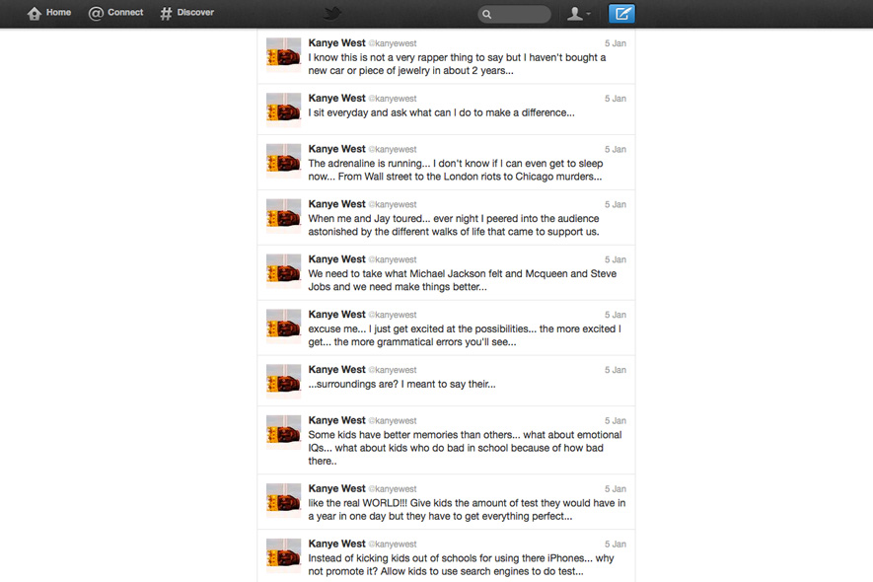873x582 pixels.
Task: Open avatar of the Michael Jackson tweet
Action: [283, 271]
